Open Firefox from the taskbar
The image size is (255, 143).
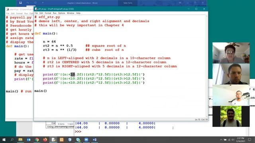pyautogui.click(x=45, y=139)
